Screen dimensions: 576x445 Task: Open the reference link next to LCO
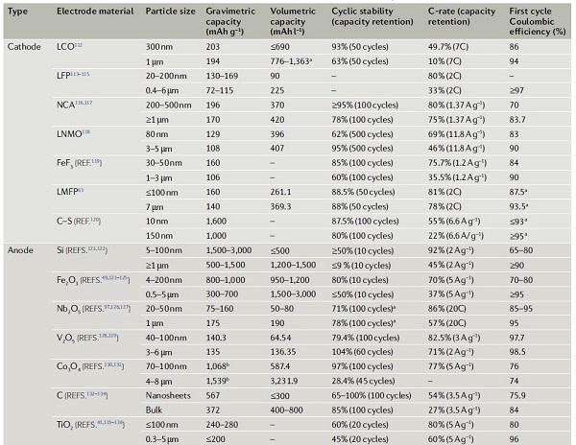pyautogui.click(x=82, y=45)
